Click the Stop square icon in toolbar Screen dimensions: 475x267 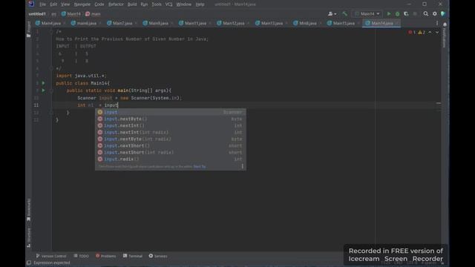[x=415, y=14]
